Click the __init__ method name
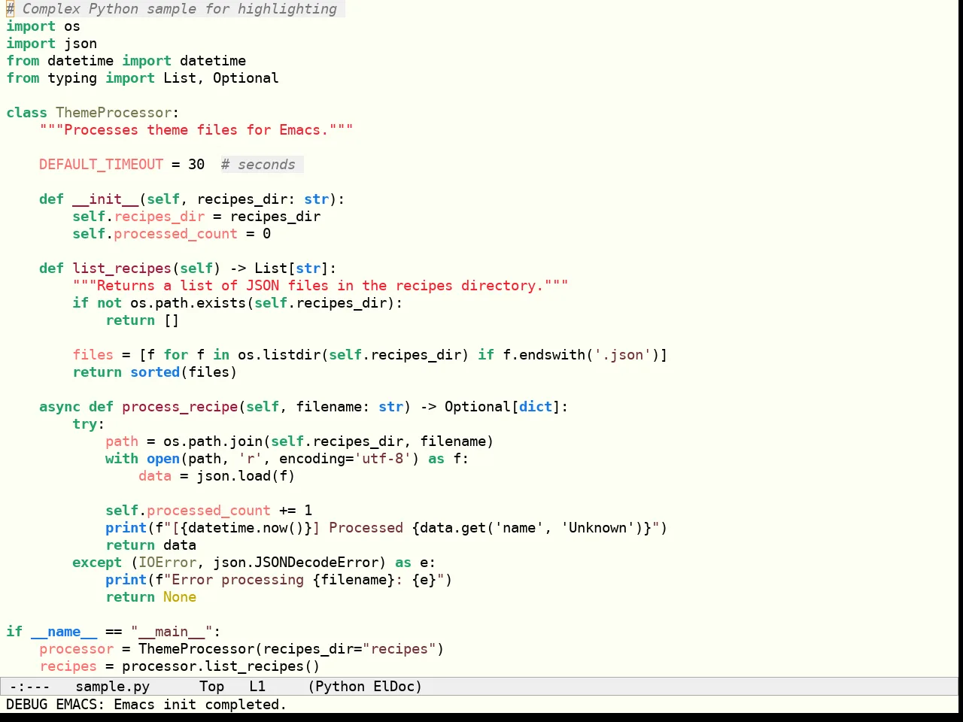This screenshot has width=963, height=722. tap(105, 199)
